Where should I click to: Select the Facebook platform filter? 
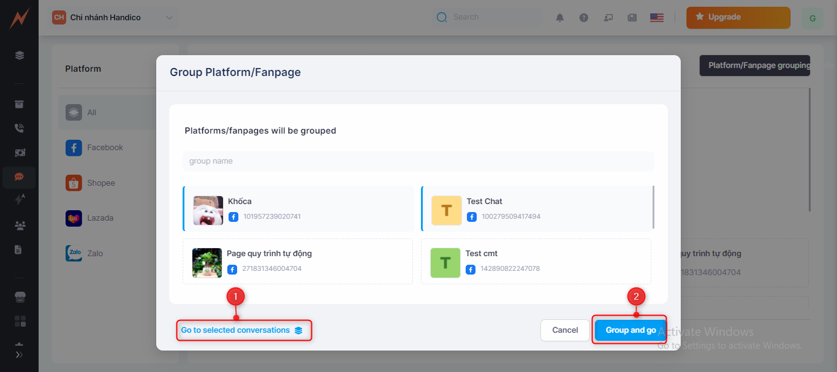click(x=104, y=148)
